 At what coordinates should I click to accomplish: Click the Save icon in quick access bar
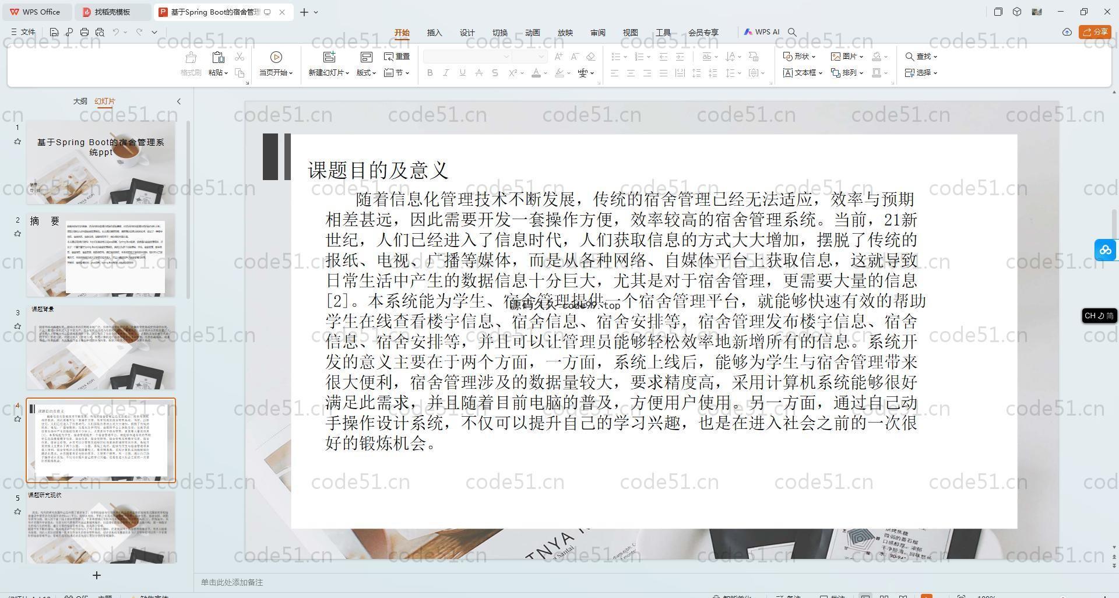tap(54, 32)
